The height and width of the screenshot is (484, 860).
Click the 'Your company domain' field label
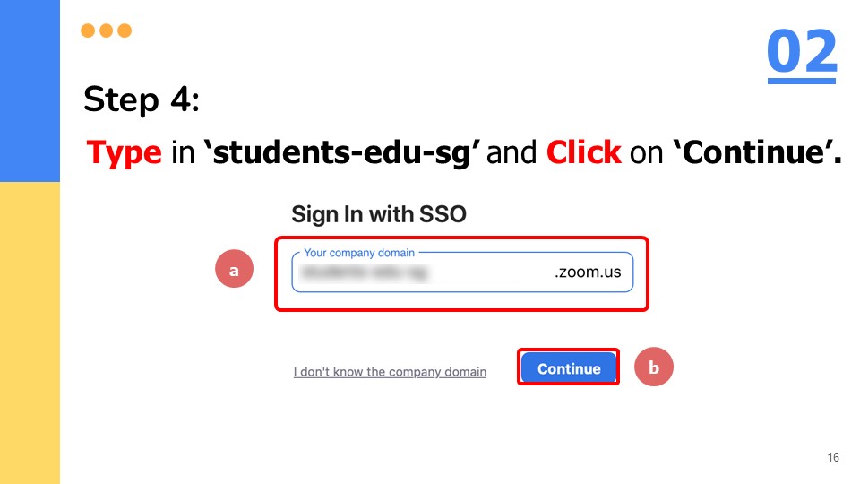[x=359, y=253]
